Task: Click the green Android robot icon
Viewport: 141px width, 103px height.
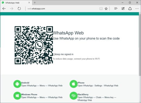Action: click(x=17, y=84)
